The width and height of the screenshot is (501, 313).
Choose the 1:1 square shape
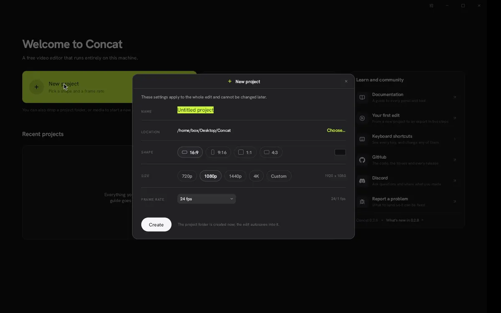[245, 152]
